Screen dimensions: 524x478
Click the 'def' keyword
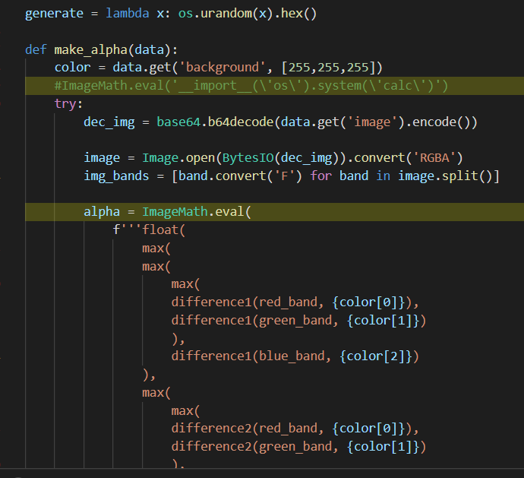(x=36, y=49)
